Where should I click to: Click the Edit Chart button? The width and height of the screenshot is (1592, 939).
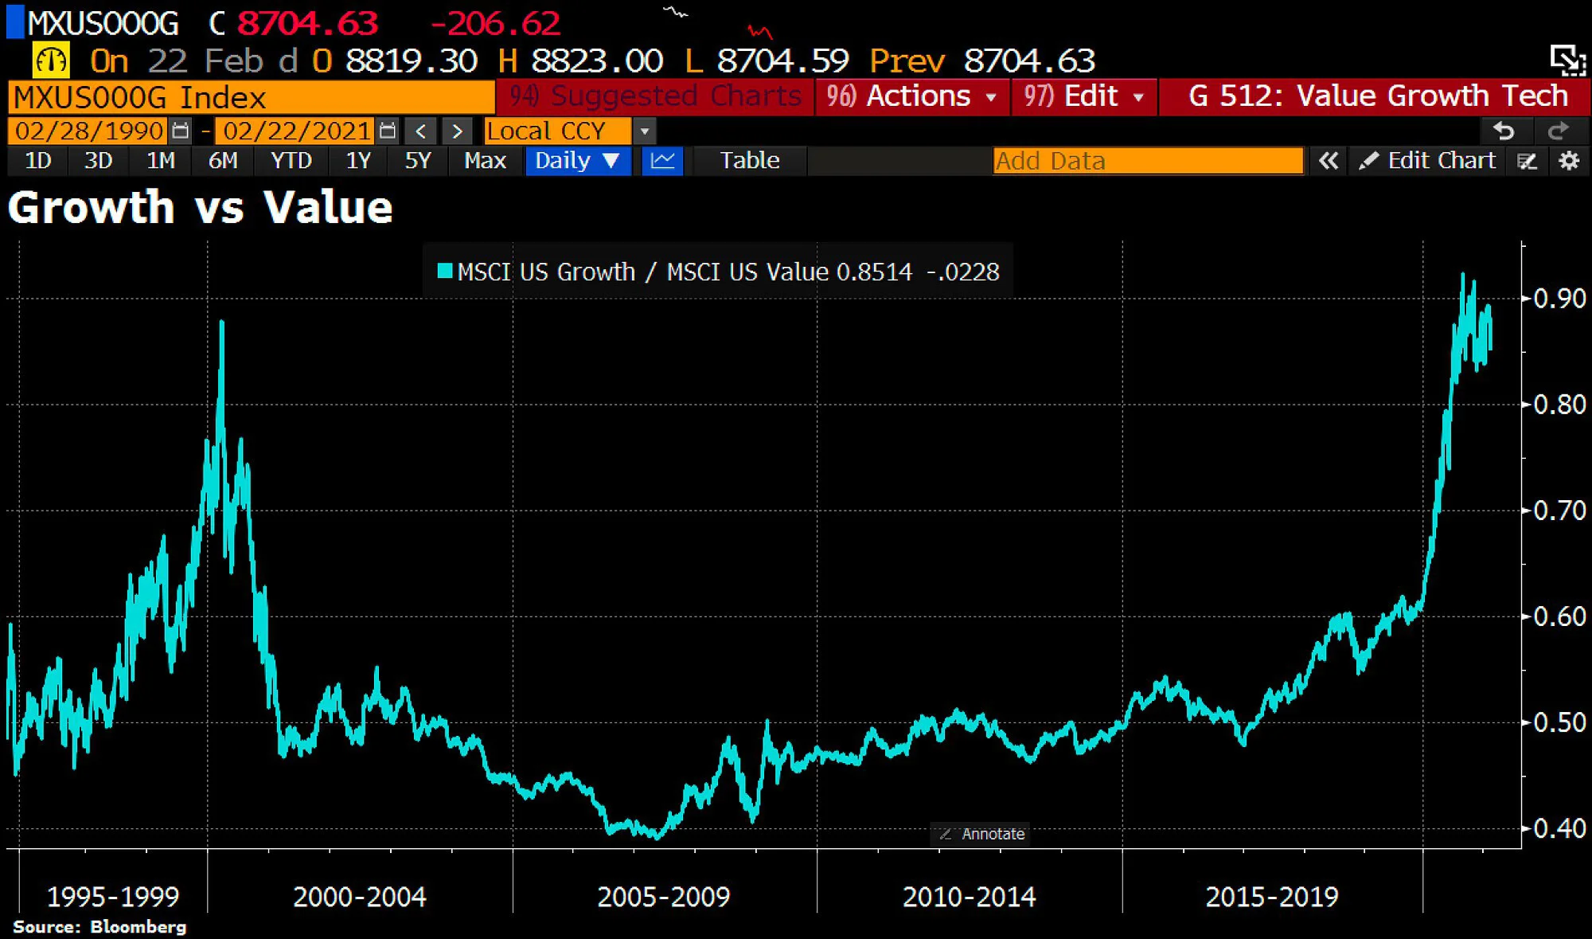tap(1429, 161)
